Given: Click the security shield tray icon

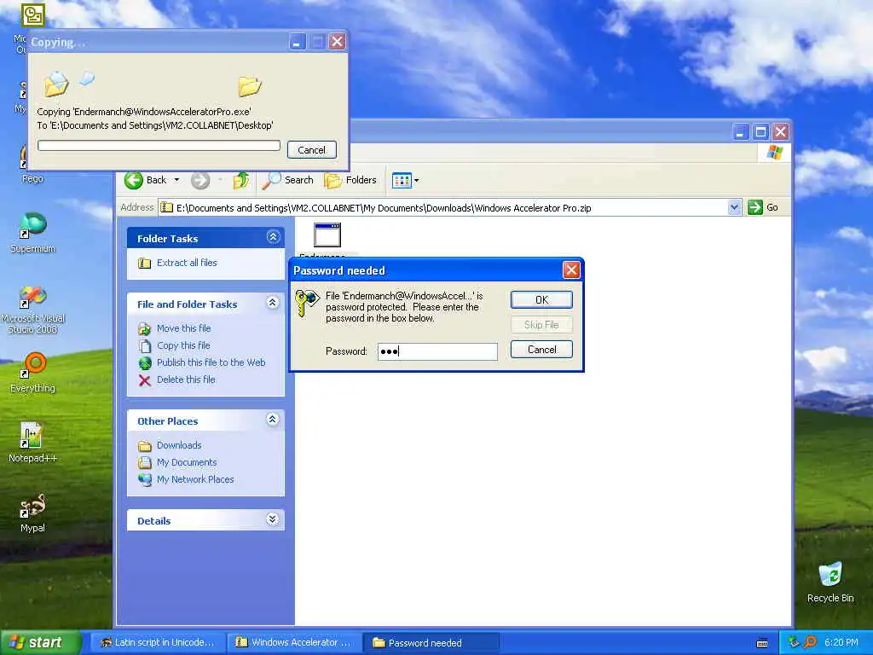Looking at the screenshot, I should click(794, 642).
